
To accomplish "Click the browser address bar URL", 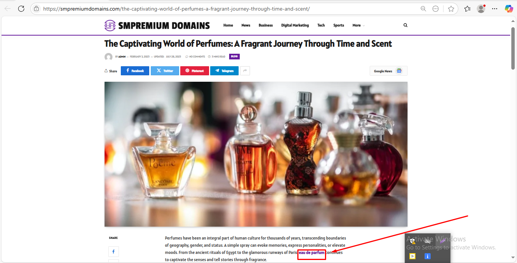I will tap(176, 9).
